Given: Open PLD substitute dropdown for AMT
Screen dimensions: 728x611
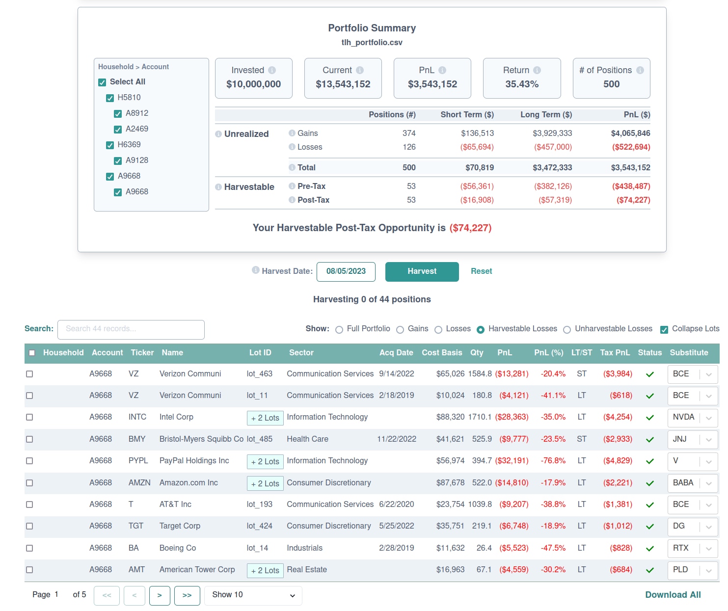Looking at the screenshot, I should click(693, 570).
